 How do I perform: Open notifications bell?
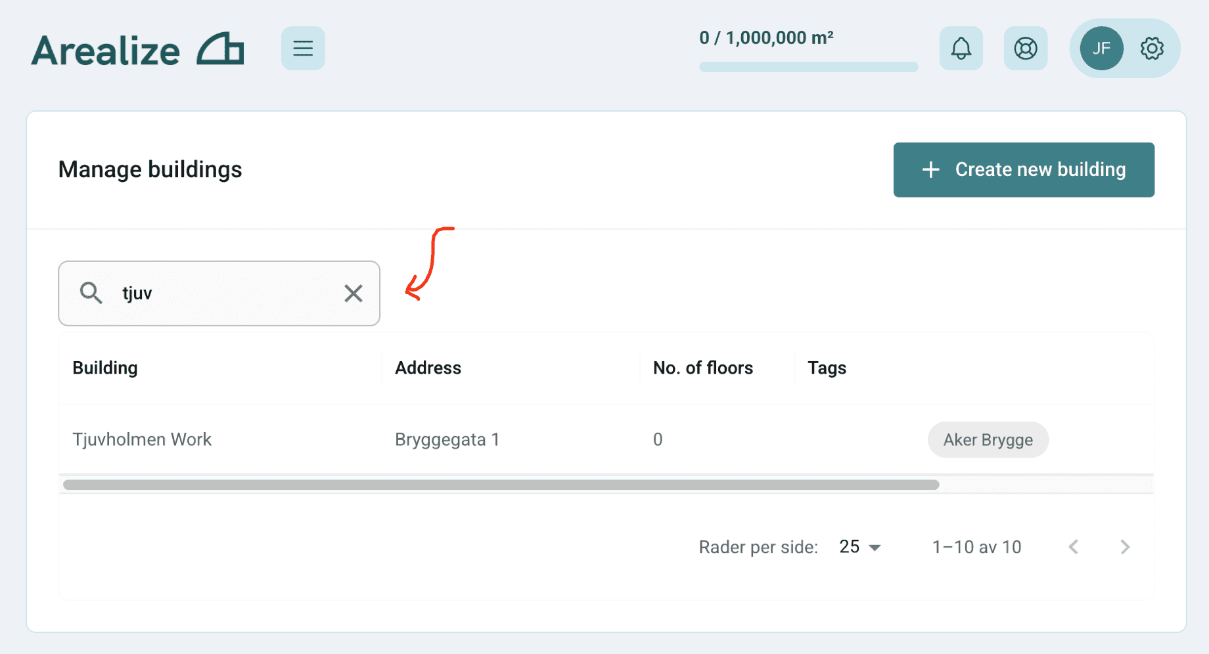pyautogui.click(x=961, y=48)
